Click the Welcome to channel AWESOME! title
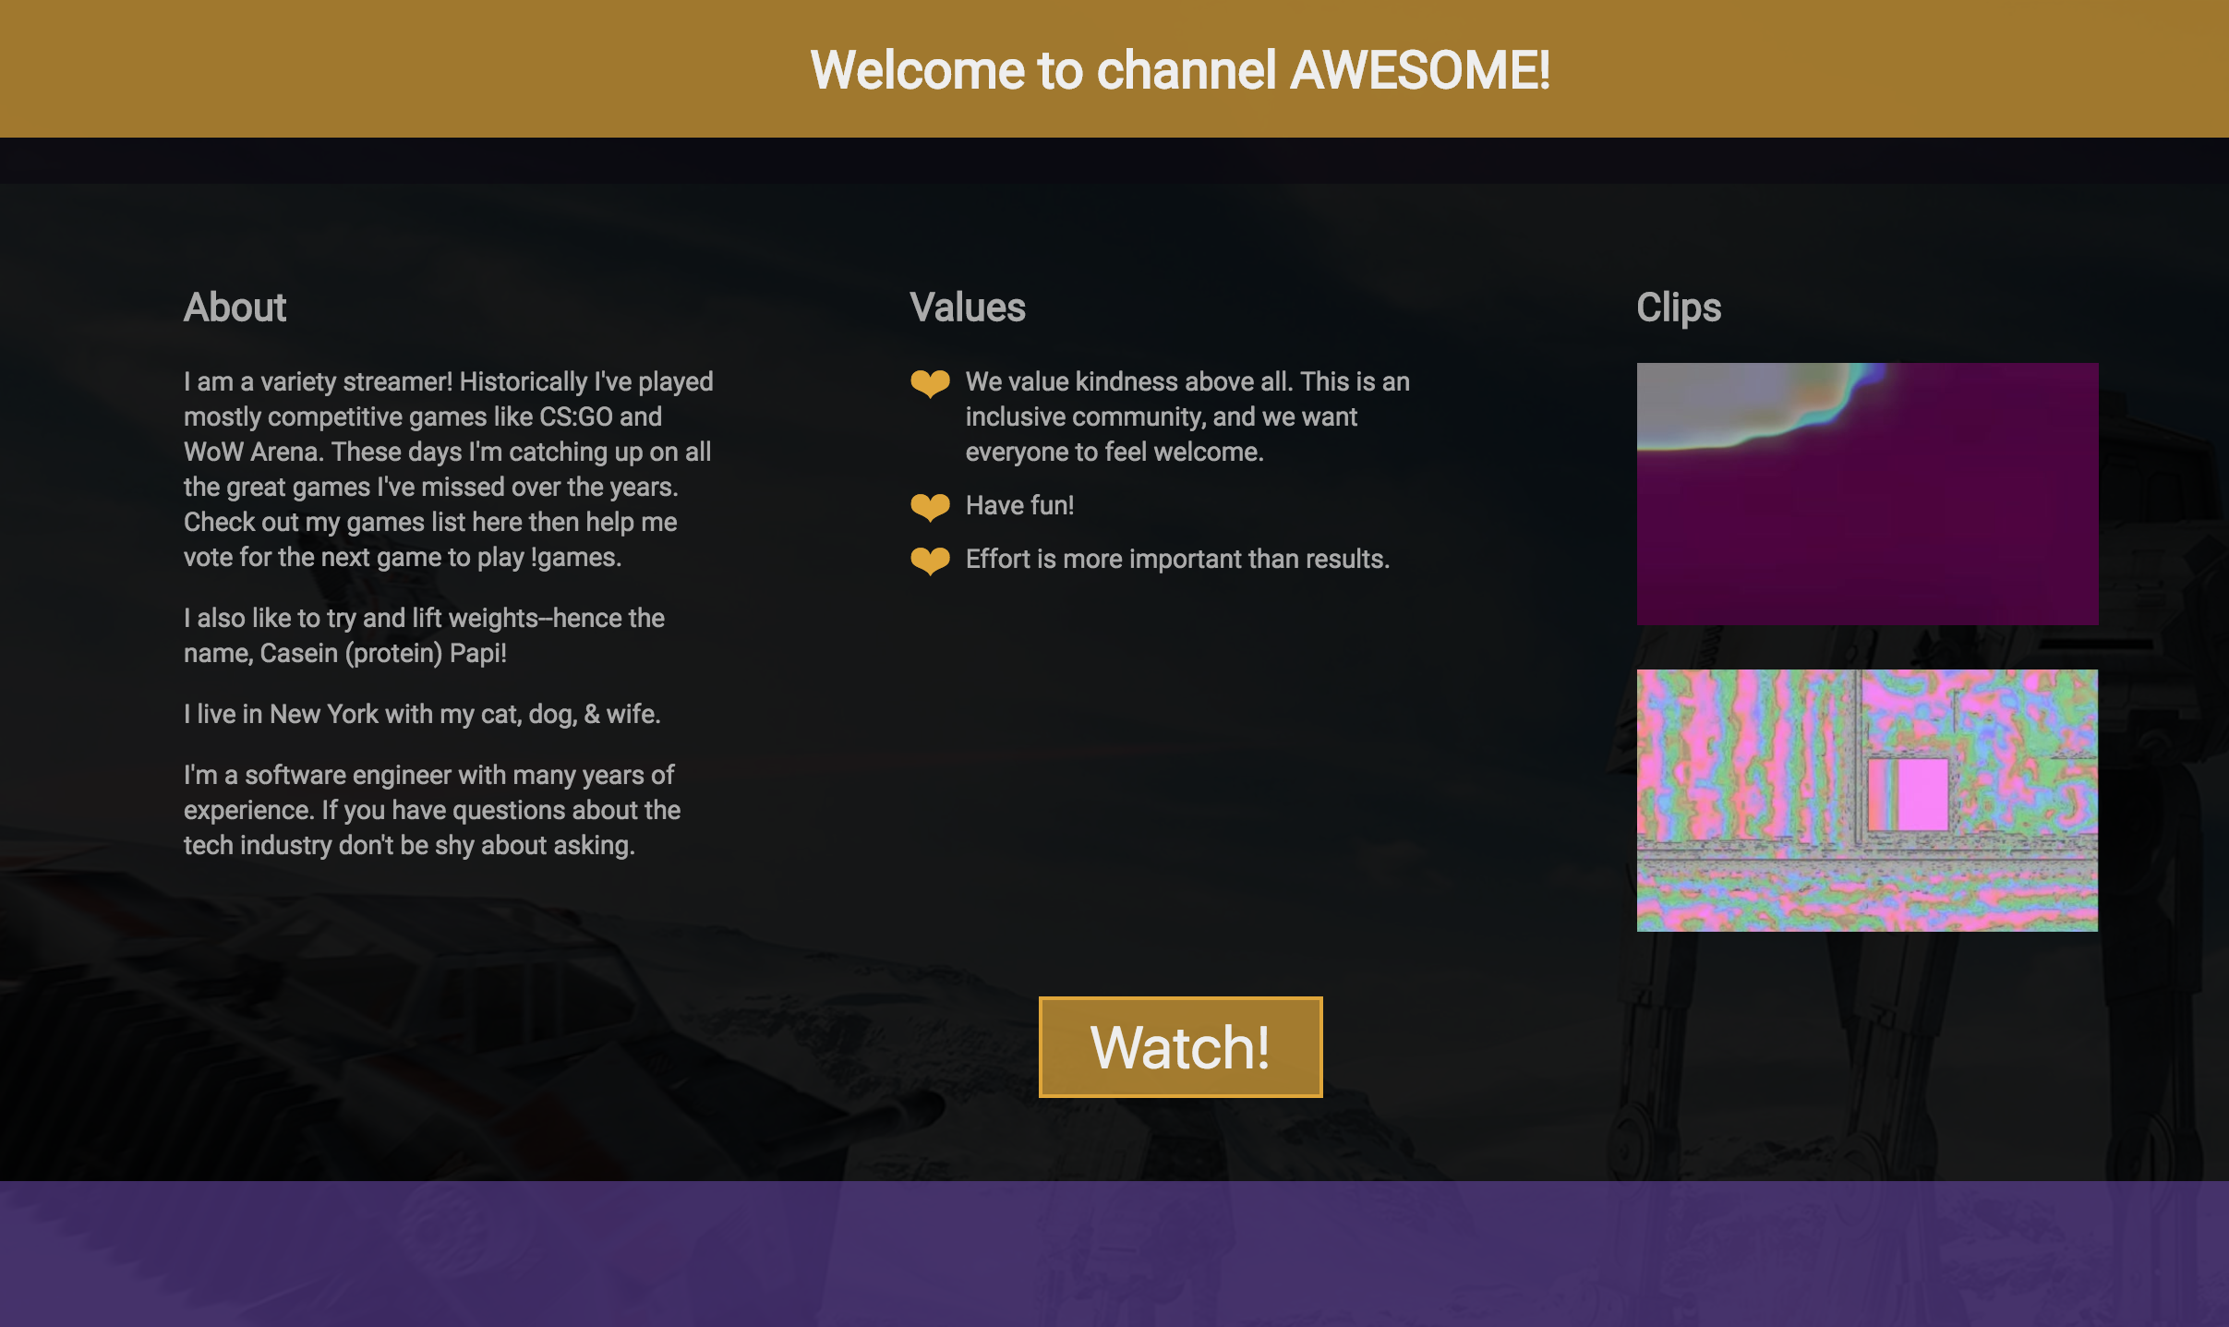 coord(1180,70)
